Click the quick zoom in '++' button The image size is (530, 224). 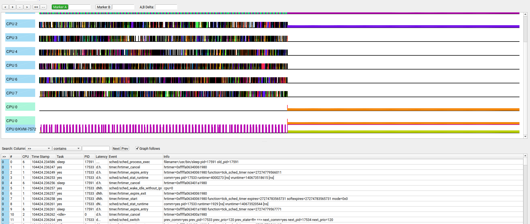pos(36,7)
